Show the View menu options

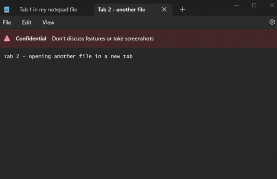[48, 22]
